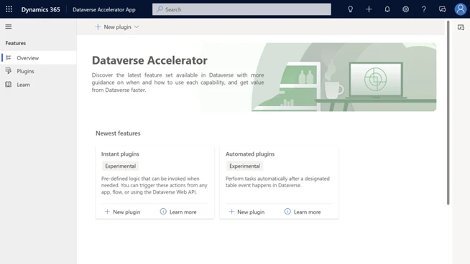Image resolution: width=470 pixels, height=264 pixels.
Task: Expand the New plugin dropdown chevron
Action: click(x=137, y=27)
